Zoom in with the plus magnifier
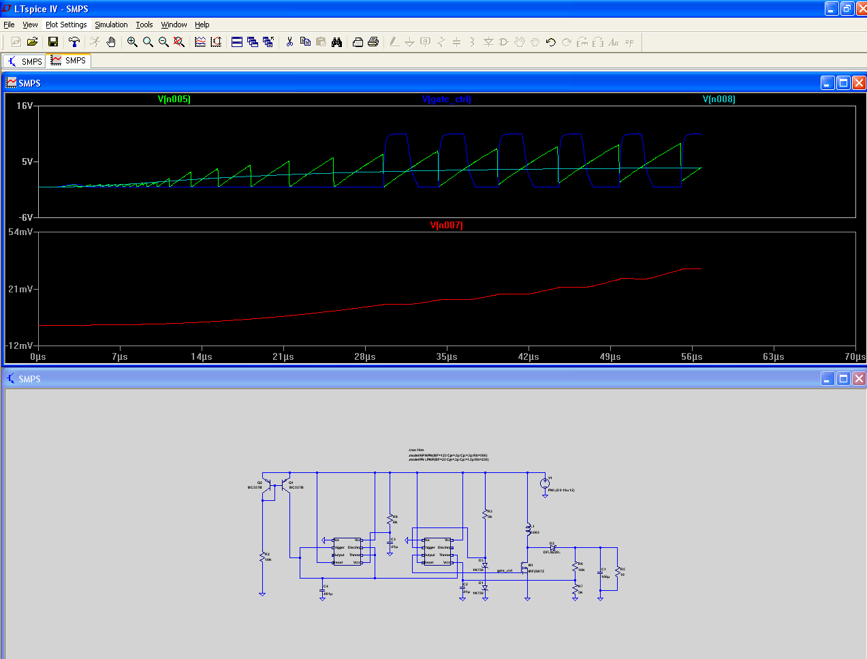The height and width of the screenshot is (659, 867). point(132,42)
